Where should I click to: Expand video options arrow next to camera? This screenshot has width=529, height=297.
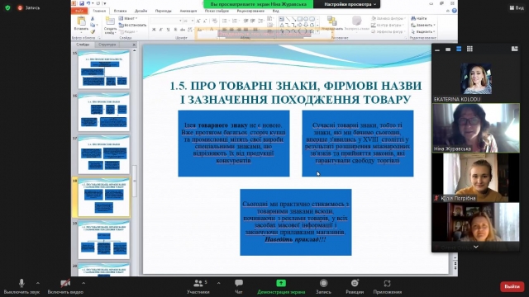83,283
